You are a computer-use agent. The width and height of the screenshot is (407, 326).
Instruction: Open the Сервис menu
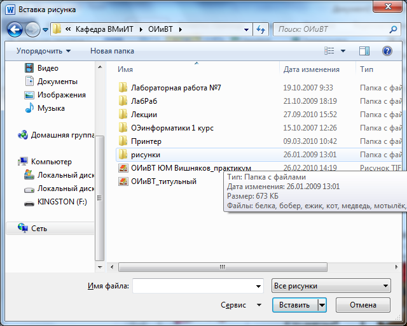coord(240,305)
